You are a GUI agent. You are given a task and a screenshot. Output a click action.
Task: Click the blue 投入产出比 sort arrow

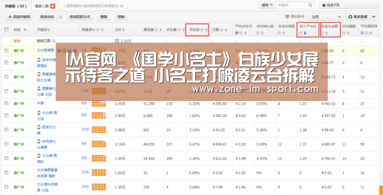[x=305, y=33]
